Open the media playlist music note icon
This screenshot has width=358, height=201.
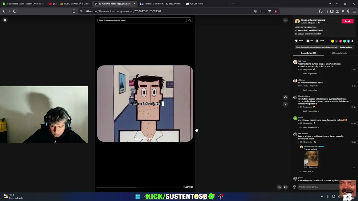(326, 11)
